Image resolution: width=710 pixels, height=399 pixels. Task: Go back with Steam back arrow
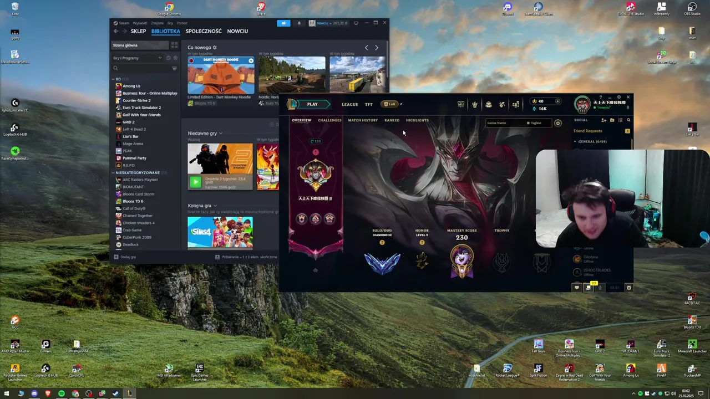click(x=116, y=31)
